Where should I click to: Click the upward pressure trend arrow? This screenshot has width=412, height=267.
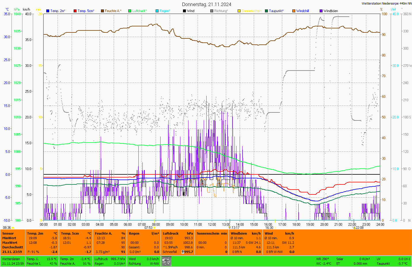(x=182, y=252)
